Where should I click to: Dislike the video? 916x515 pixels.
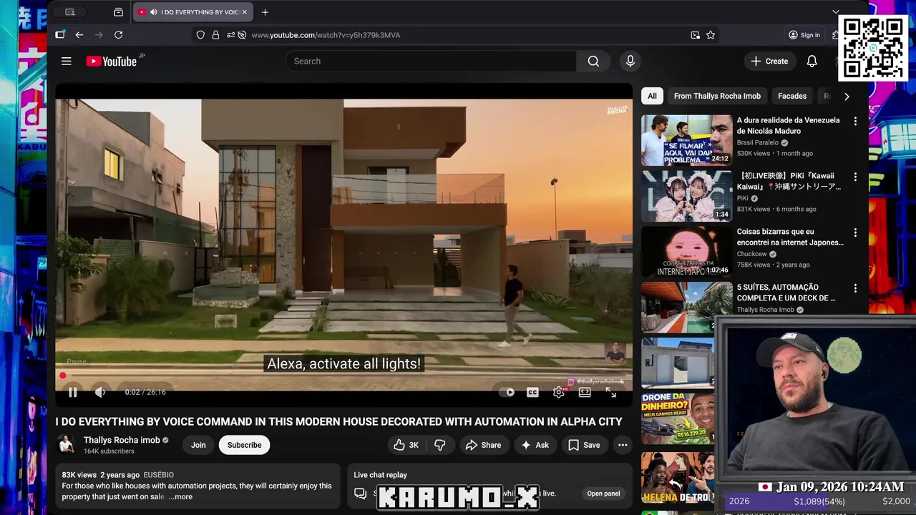(x=440, y=445)
